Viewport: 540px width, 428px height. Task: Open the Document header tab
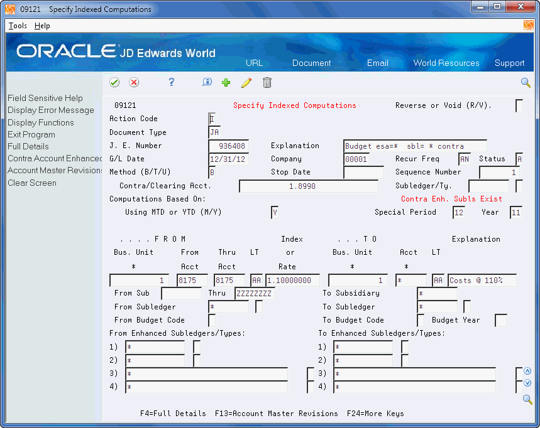311,63
